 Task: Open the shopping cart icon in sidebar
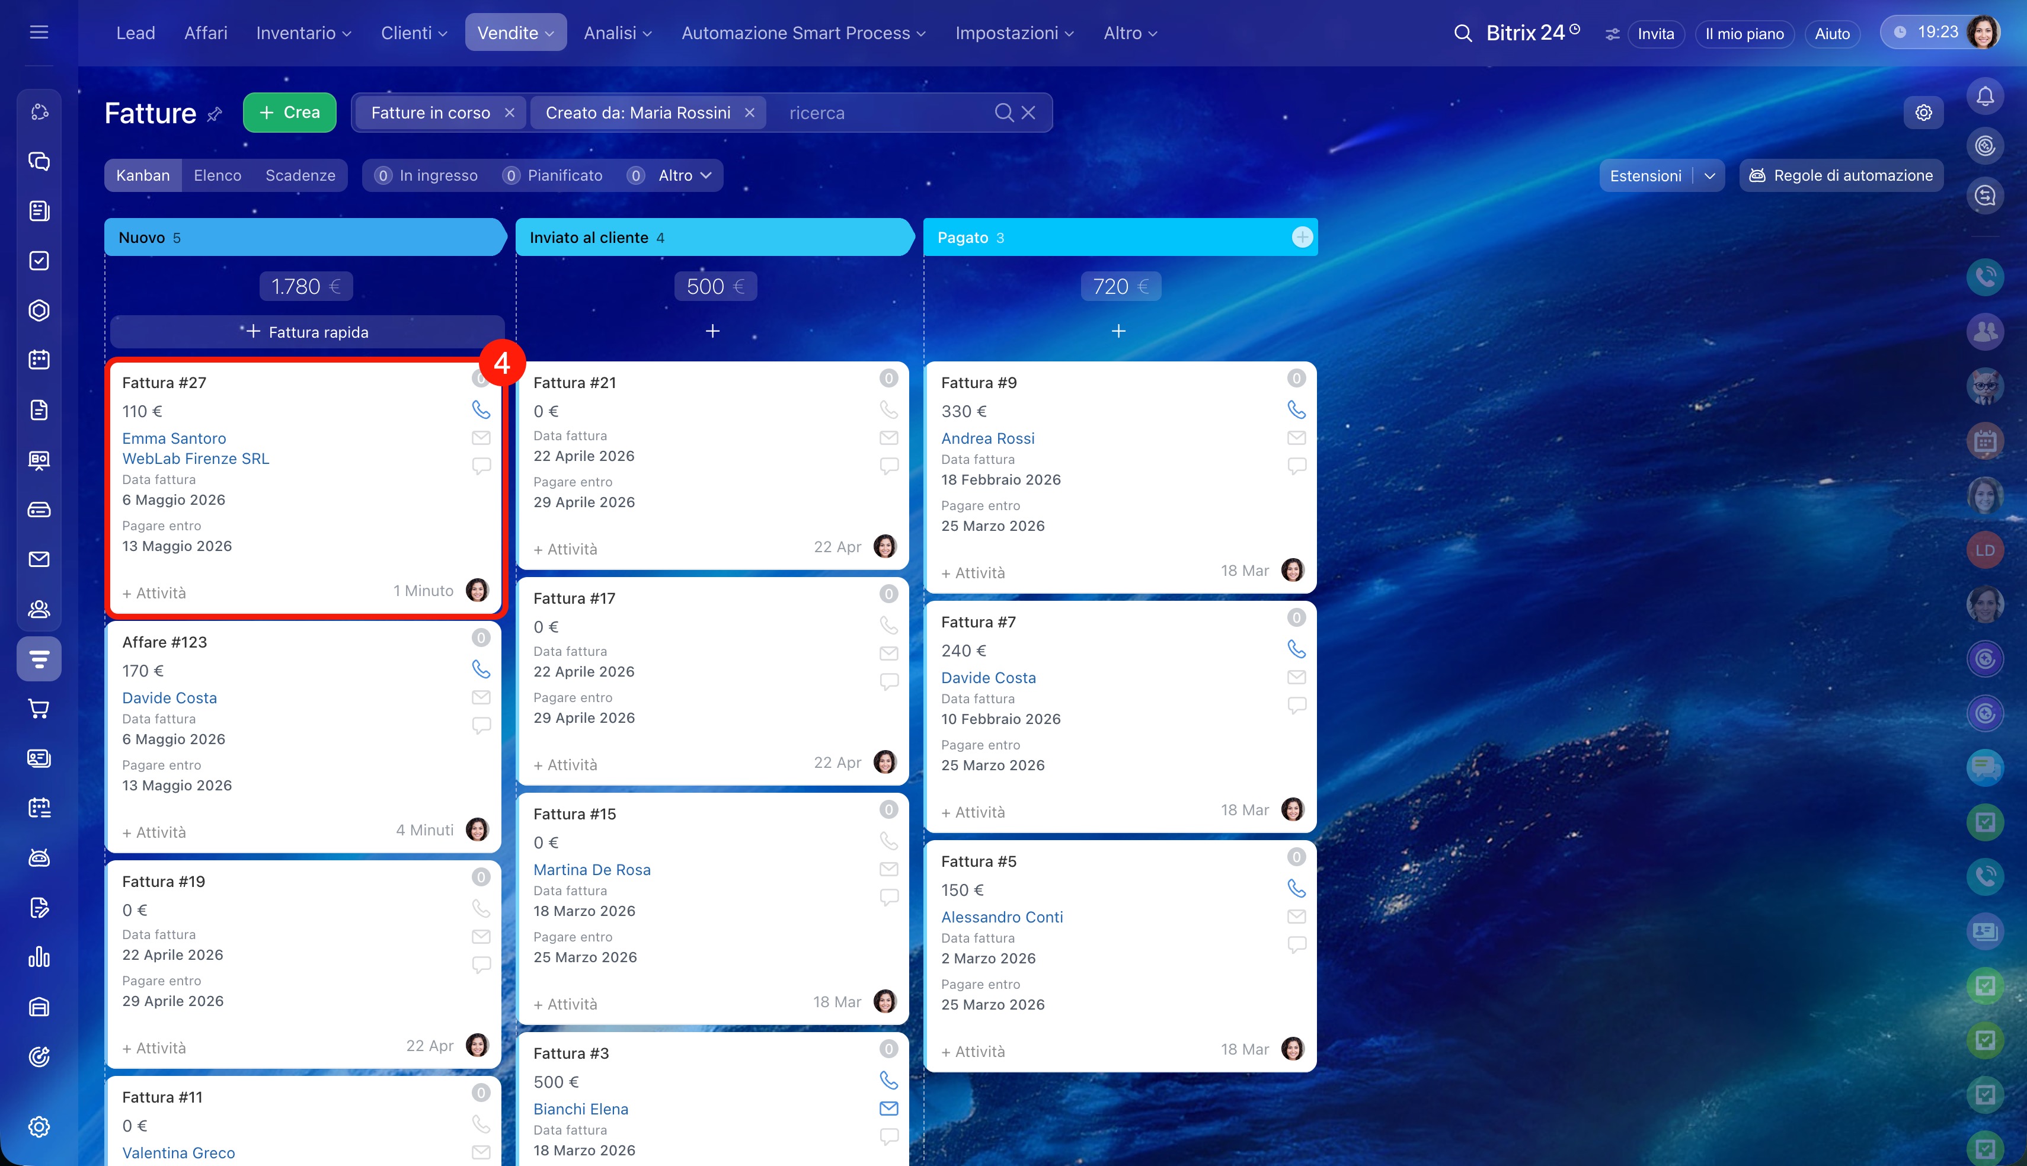click(39, 709)
